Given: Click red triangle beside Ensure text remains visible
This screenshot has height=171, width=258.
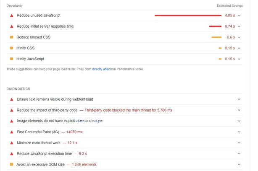Looking at the screenshot, I should tap(12, 99).
